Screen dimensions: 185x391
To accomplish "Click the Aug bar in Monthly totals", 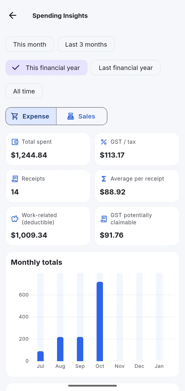I will [60, 349].
